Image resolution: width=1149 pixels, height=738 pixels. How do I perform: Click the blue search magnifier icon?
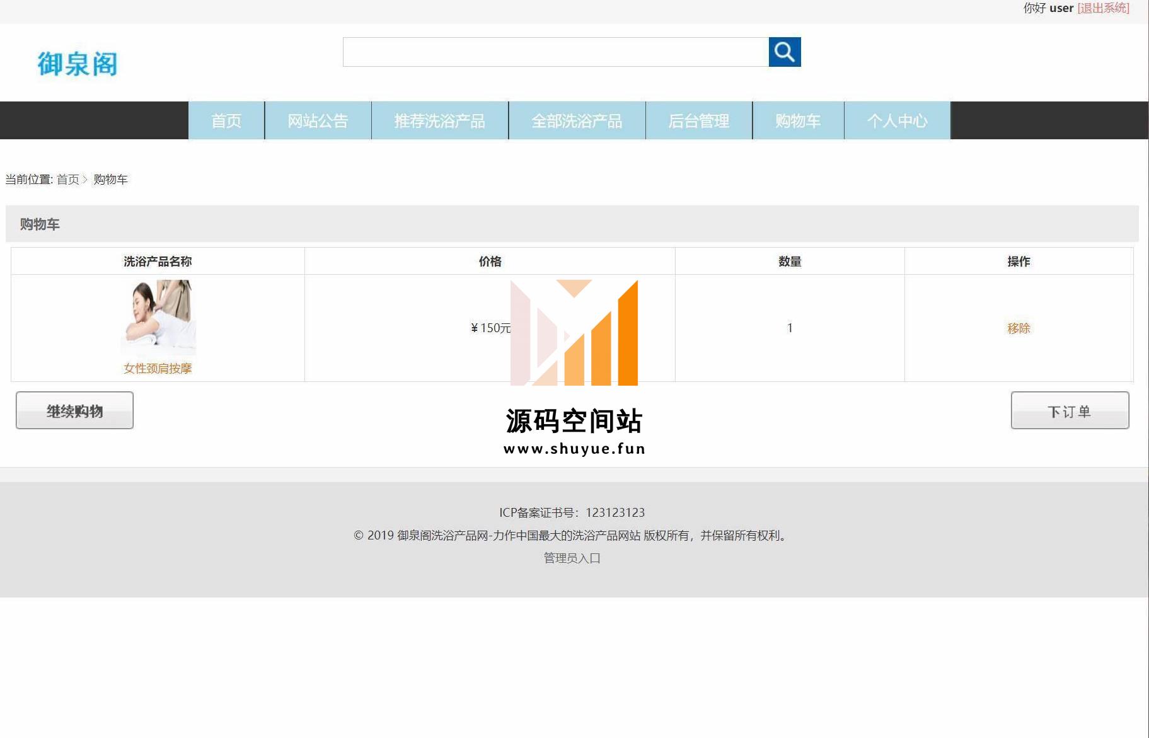coord(785,52)
